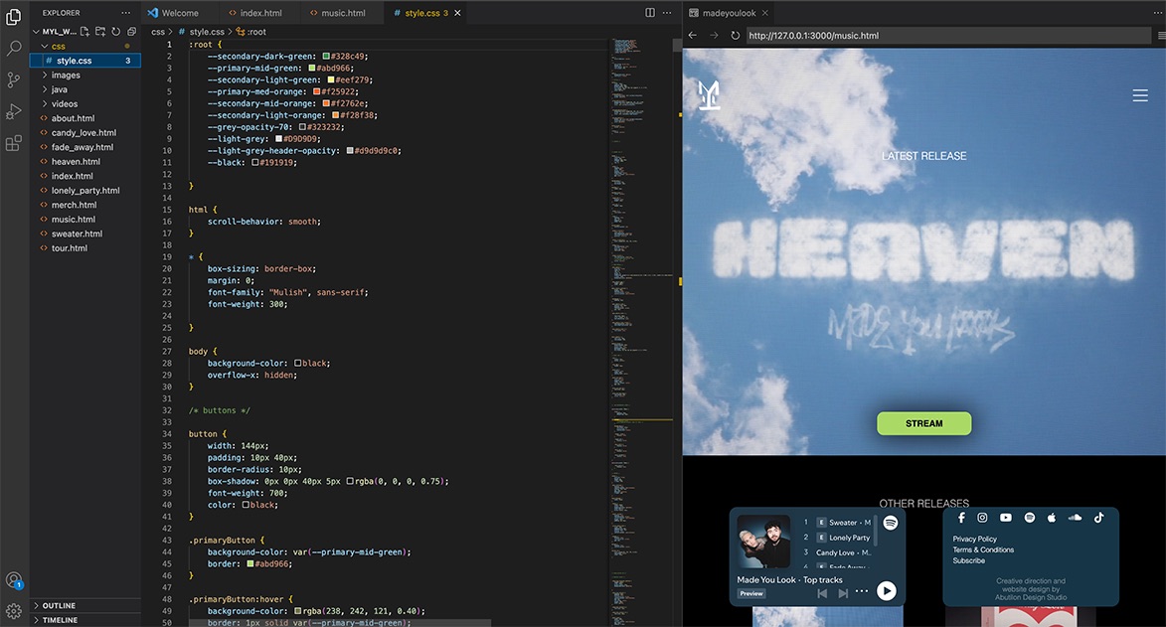Select the Search icon in the activity bar

pos(13,47)
